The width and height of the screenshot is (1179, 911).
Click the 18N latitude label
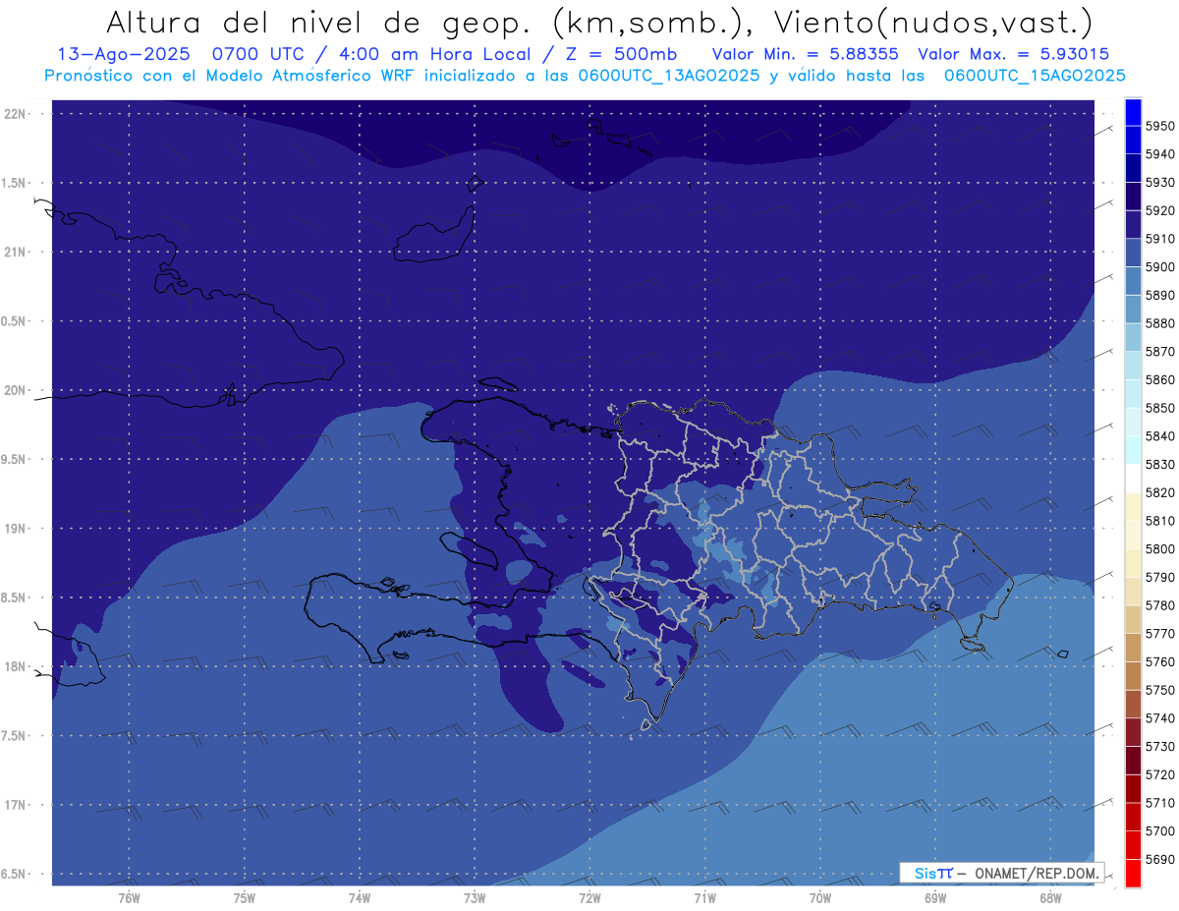click(15, 666)
